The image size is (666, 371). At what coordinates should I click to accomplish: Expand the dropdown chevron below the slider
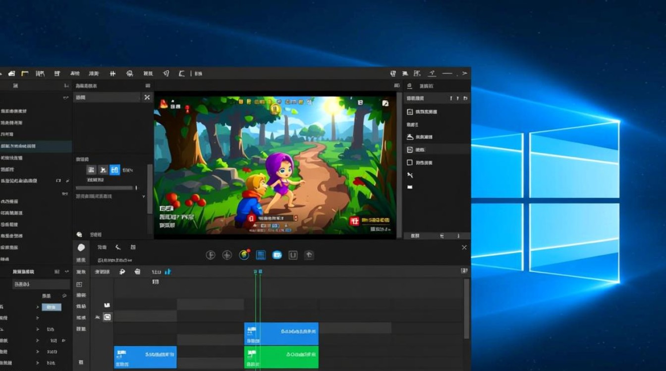[x=144, y=196]
